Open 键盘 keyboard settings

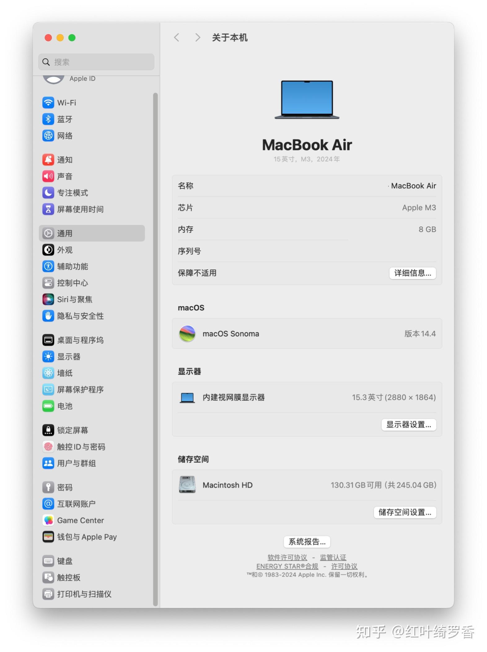click(92, 561)
